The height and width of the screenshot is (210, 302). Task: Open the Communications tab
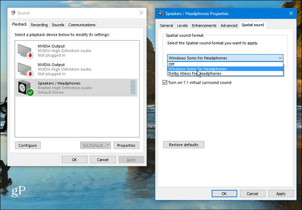click(x=82, y=25)
